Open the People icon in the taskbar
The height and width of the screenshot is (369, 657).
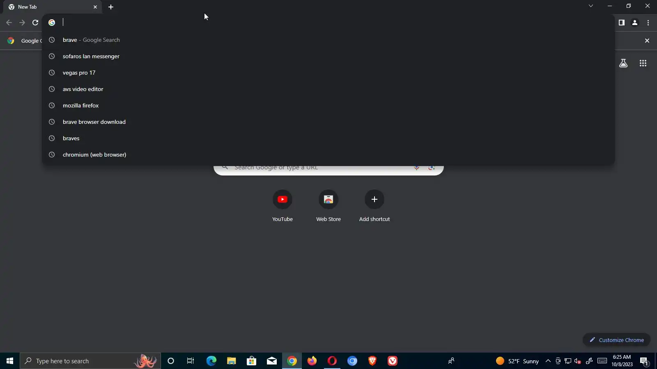(x=451, y=361)
